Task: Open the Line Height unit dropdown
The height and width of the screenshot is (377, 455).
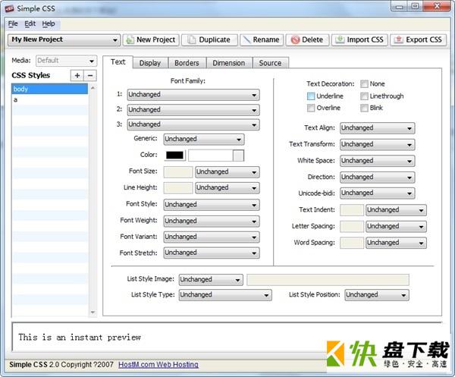Action: [x=227, y=188]
